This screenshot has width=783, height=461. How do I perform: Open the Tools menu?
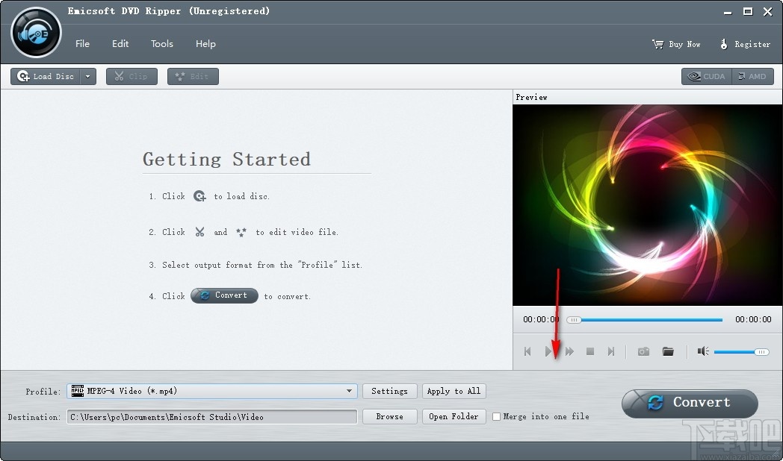click(162, 43)
